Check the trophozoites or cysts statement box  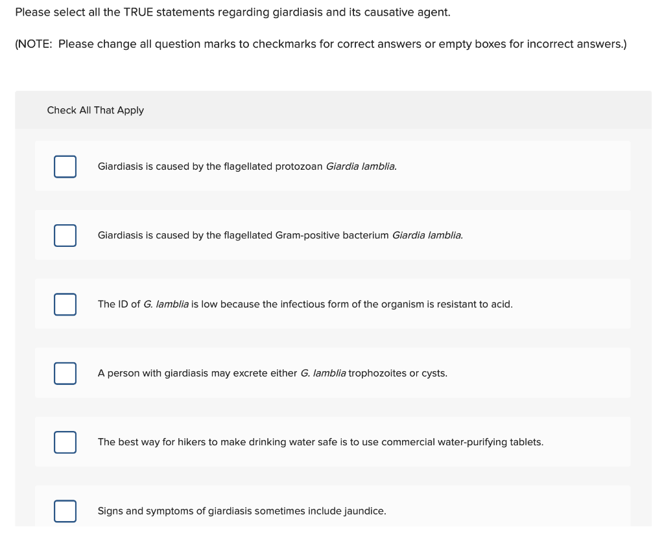[x=65, y=373]
